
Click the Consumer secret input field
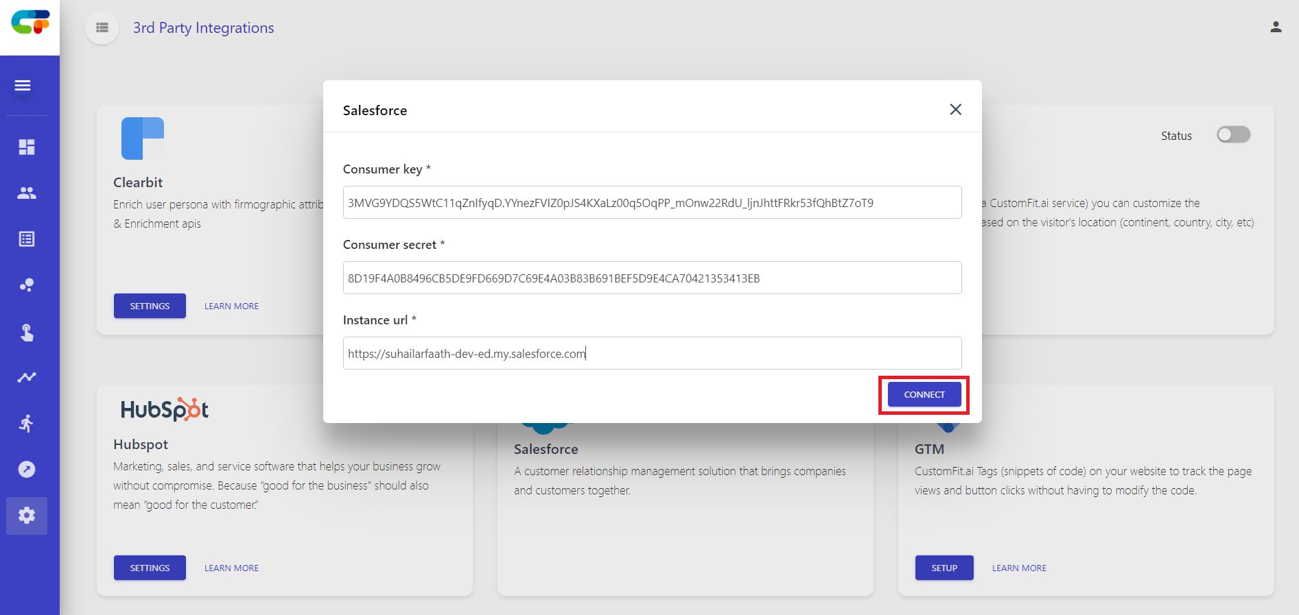coord(652,278)
